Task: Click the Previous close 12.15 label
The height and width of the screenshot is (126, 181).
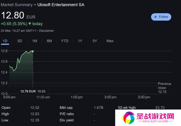Action: pyautogui.click(x=165, y=88)
